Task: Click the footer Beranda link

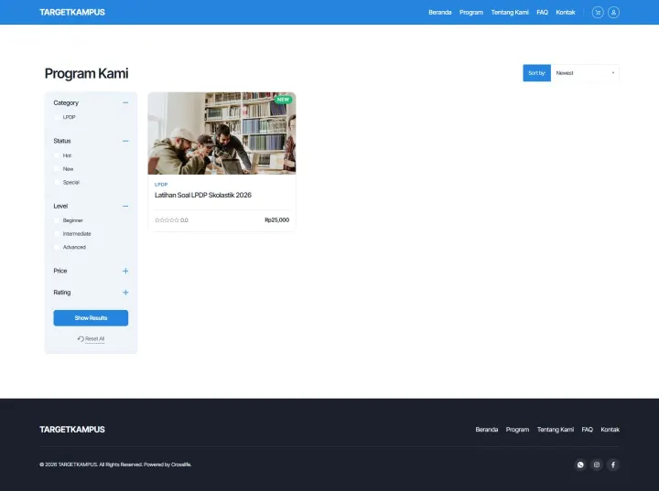Action: coord(487,429)
